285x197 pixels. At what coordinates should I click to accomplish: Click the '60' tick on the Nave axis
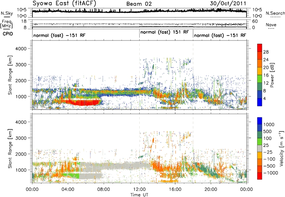click(x=255, y=21)
